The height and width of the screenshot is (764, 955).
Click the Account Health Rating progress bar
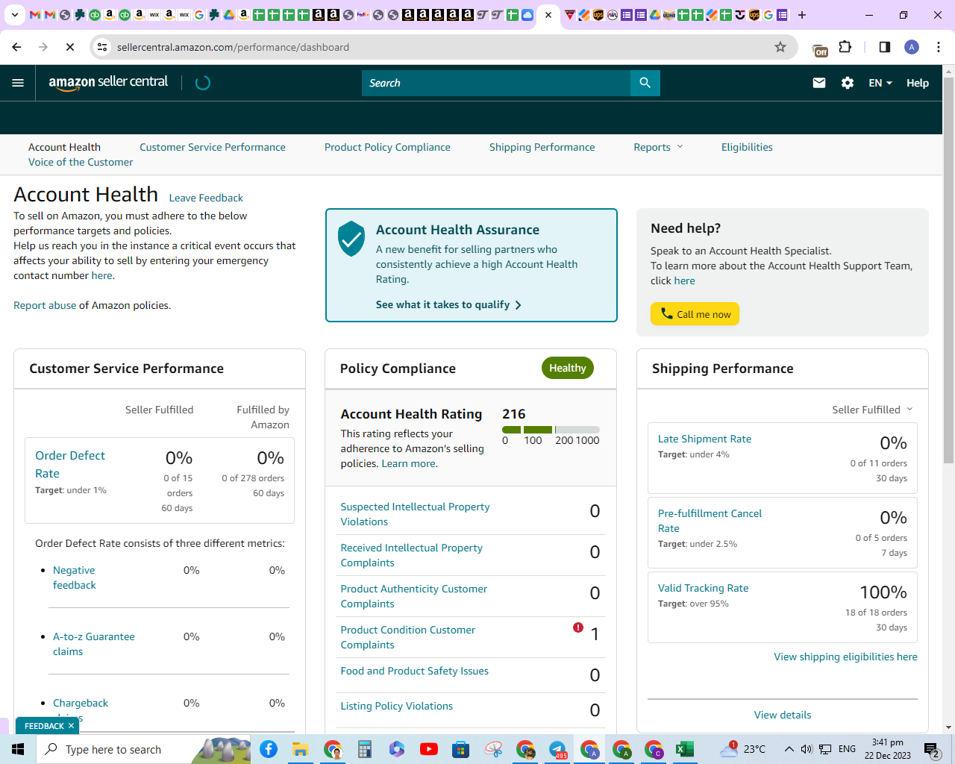click(551, 430)
